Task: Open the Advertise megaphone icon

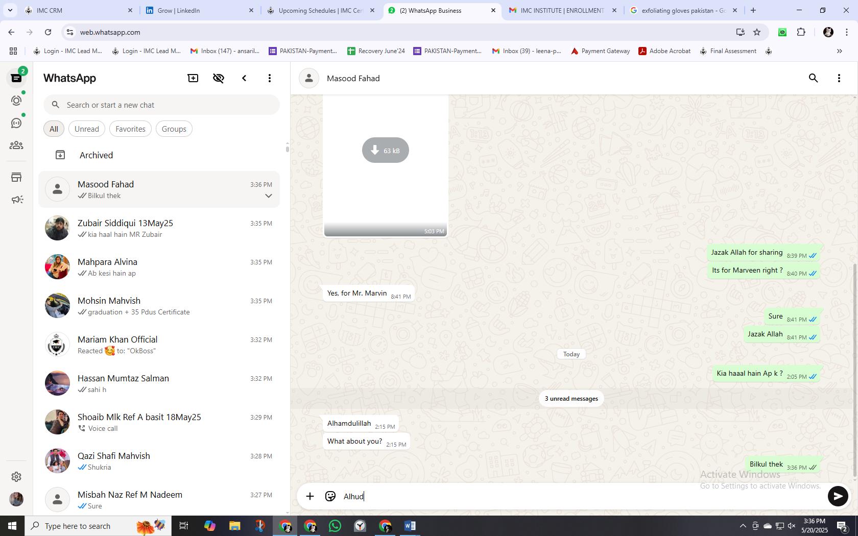Action: coord(16,200)
